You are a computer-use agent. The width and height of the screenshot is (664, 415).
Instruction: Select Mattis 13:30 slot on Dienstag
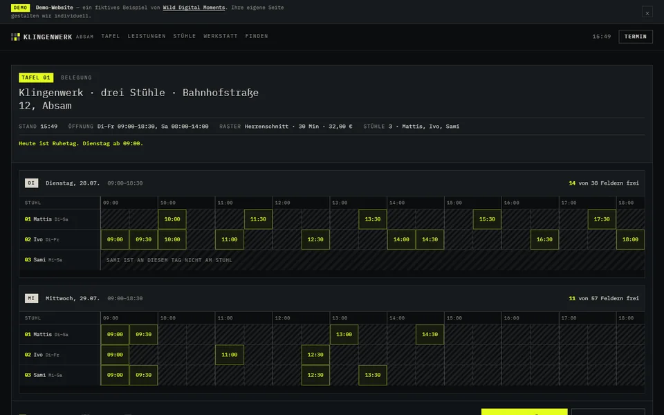click(373, 219)
